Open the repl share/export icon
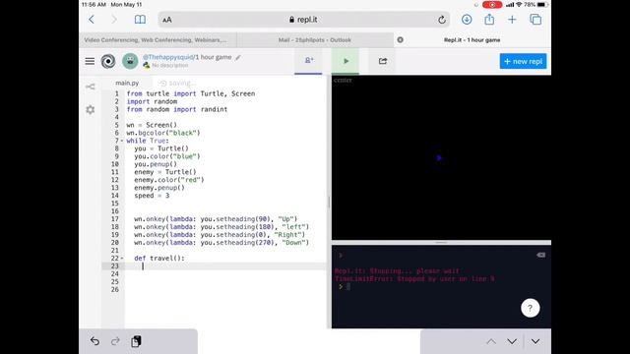Image resolution: width=630 pixels, height=354 pixels. (x=383, y=61)
